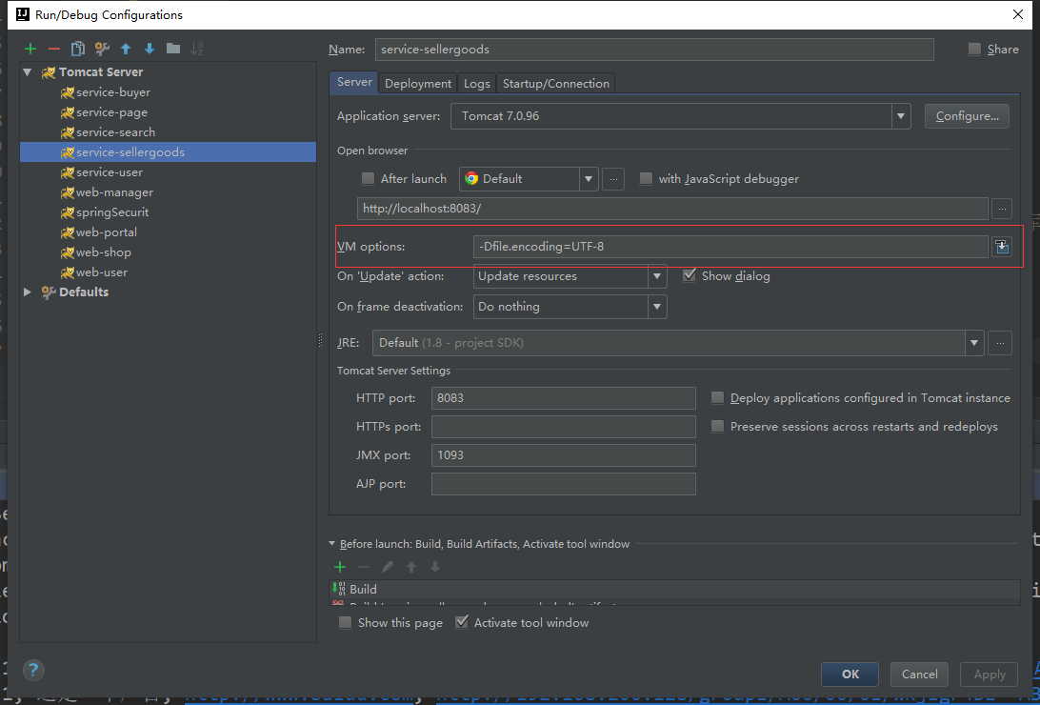
Task: Click the Apply button
Action: point(990,675)
